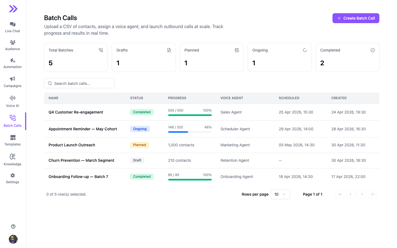This screenshot has height=248, width=397.
Task: Open Knowledge brain icon
Action: 13,157
